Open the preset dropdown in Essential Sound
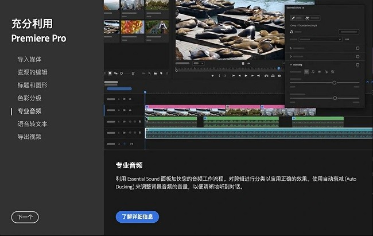The width and height of the screenshot is (373, 236). pyautogui.click(x=320, y=39)
